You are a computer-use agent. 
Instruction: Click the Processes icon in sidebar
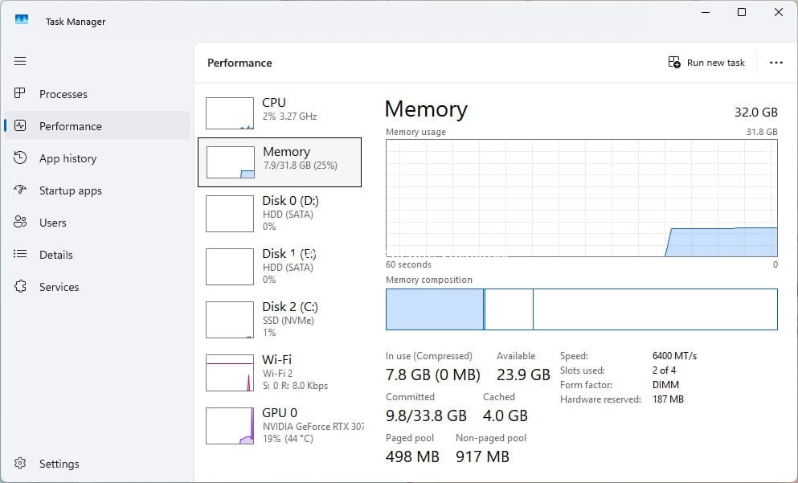click(21, 94)
